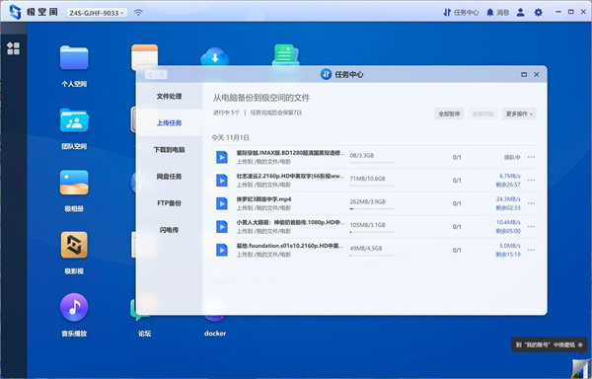The image size is (592, 379).
Task: Go back in the 任务中心 window
Action: (150, 74)
